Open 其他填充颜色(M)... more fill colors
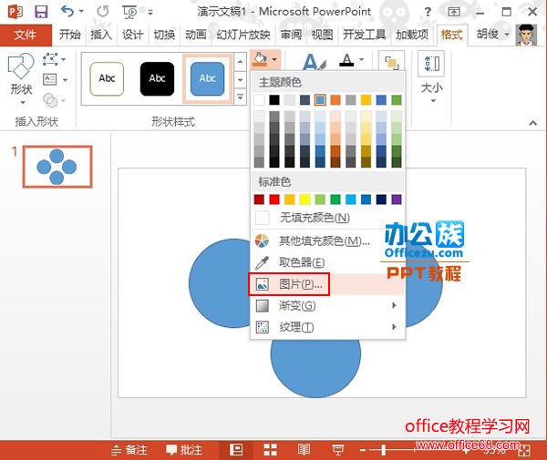The image size is (547, 460). click(328, 240)
